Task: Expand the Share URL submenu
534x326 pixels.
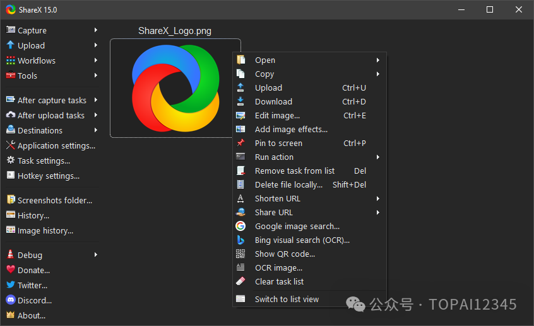Action: pos(377,213)
